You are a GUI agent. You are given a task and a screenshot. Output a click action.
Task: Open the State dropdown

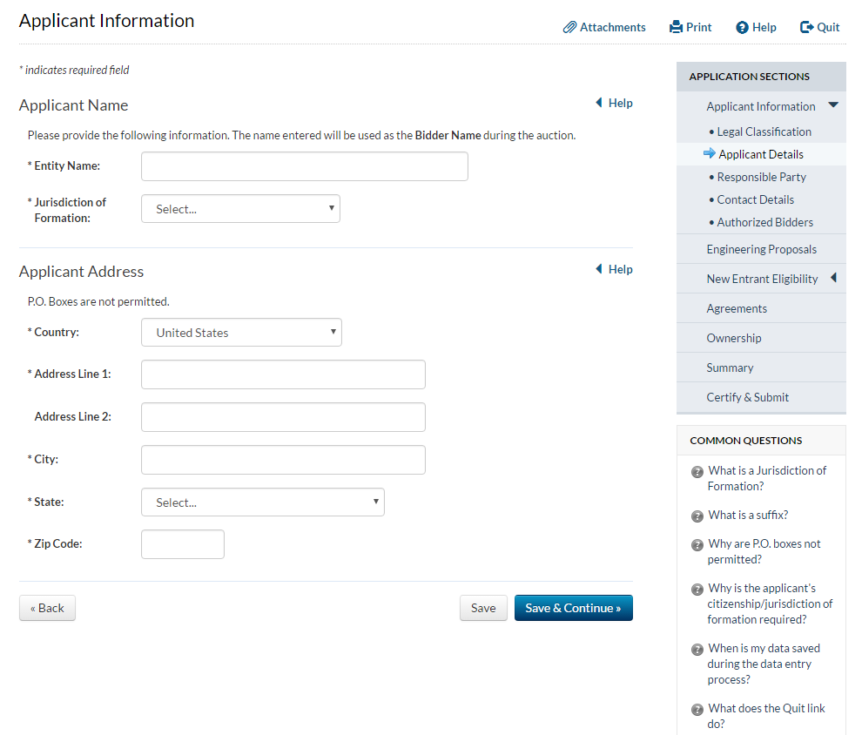pos(262,502)
